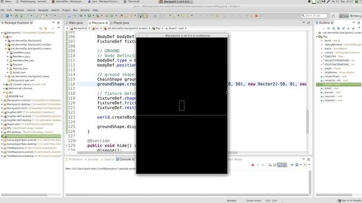Toggle Hide Static Members in Outline toolbar
Viewport: 362px width, 203px height.
click(x=343, y=28)
